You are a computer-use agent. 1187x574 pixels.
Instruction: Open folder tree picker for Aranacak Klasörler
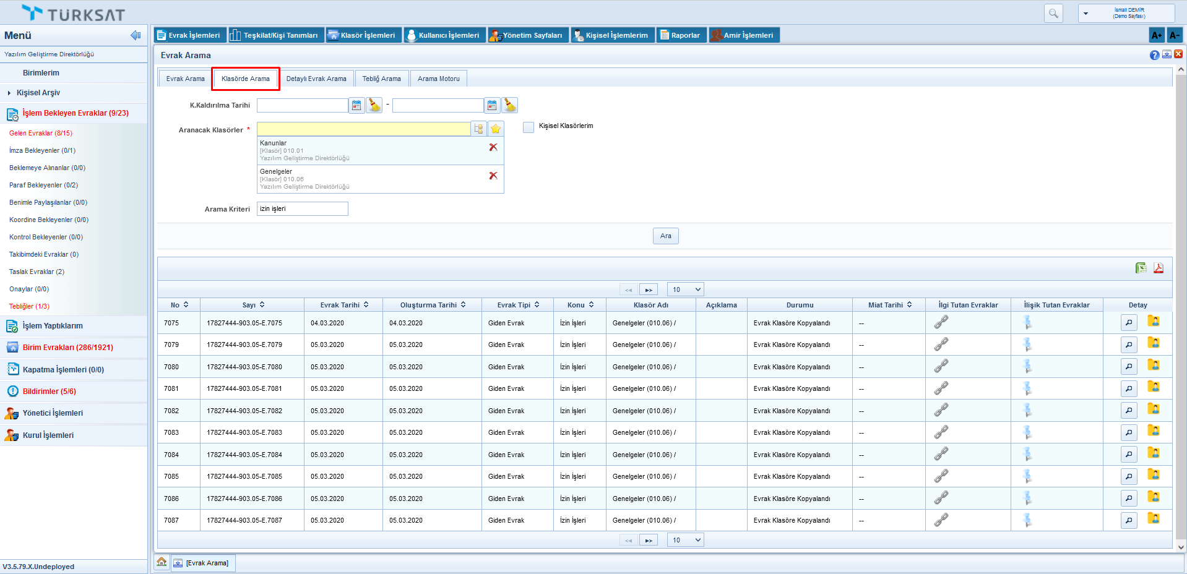tap(478, 129)
